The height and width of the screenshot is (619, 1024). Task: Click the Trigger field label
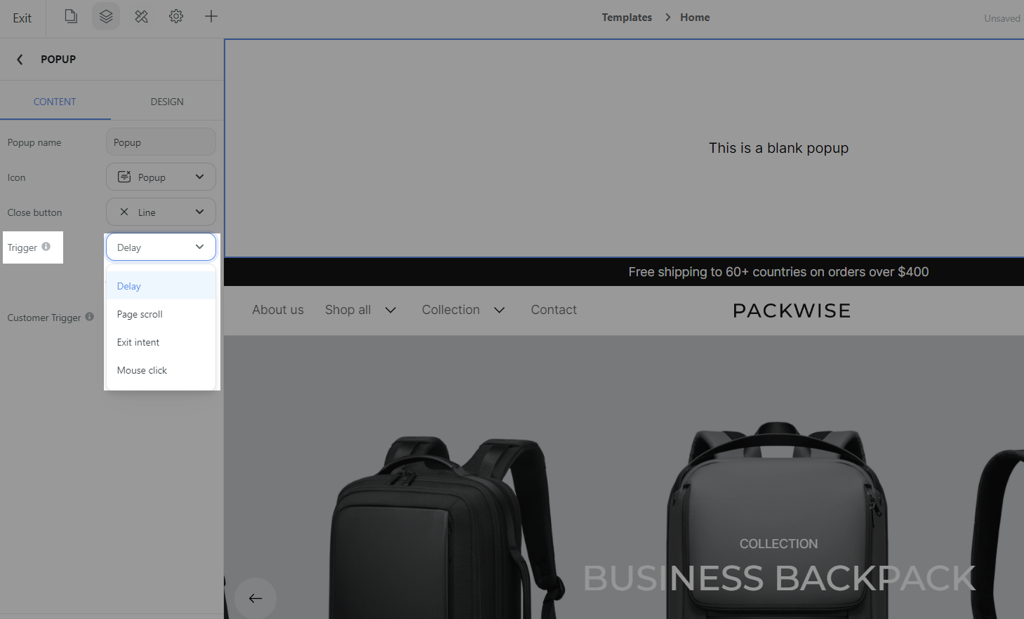click(22, 247)
